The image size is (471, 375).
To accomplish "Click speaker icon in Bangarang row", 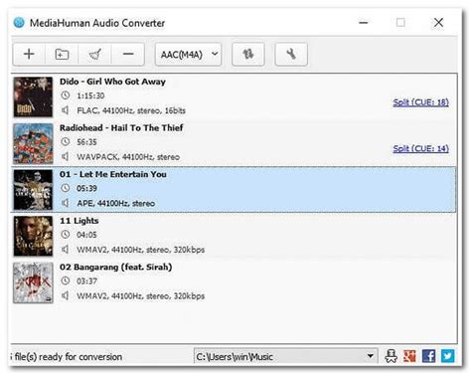I will tap(66, 295).
